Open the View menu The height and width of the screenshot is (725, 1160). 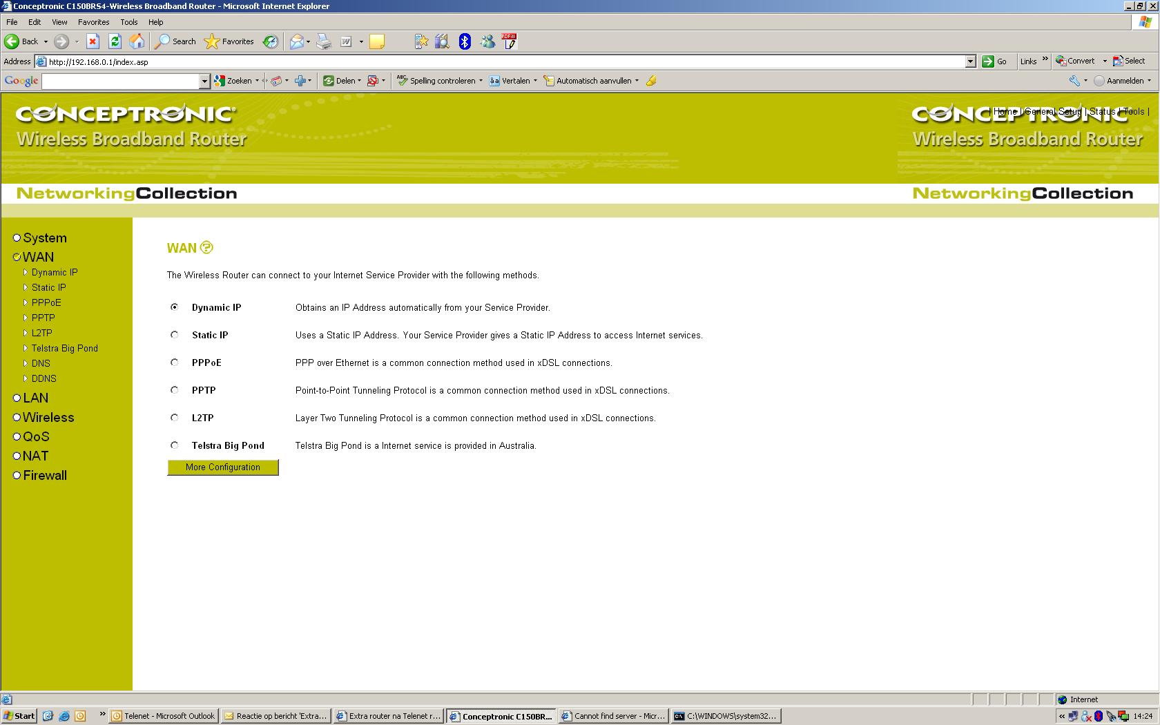pos(59,22)
